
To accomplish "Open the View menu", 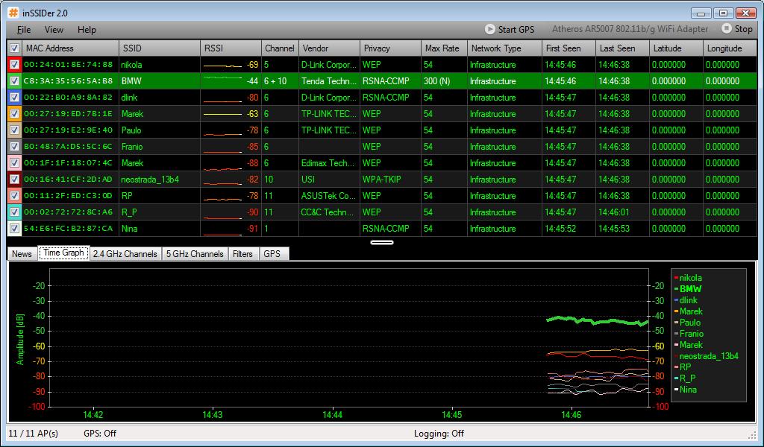I will (54, 30).
